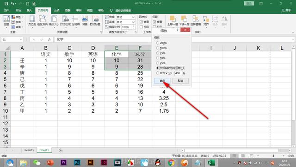This screenshot has width=296, height=167.
Task: Click the Share (共享) button
Action: coord(286,10)
